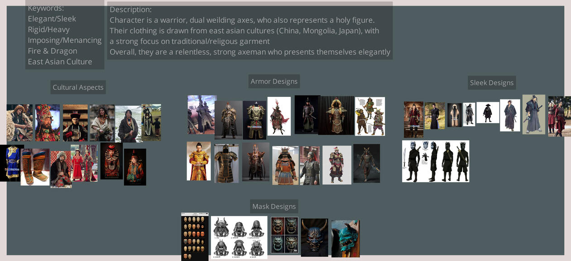Select the 'Mask Designs' section label

274,206
